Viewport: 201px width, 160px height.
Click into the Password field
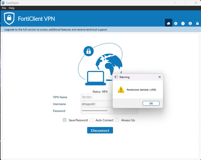coord(109,111)
